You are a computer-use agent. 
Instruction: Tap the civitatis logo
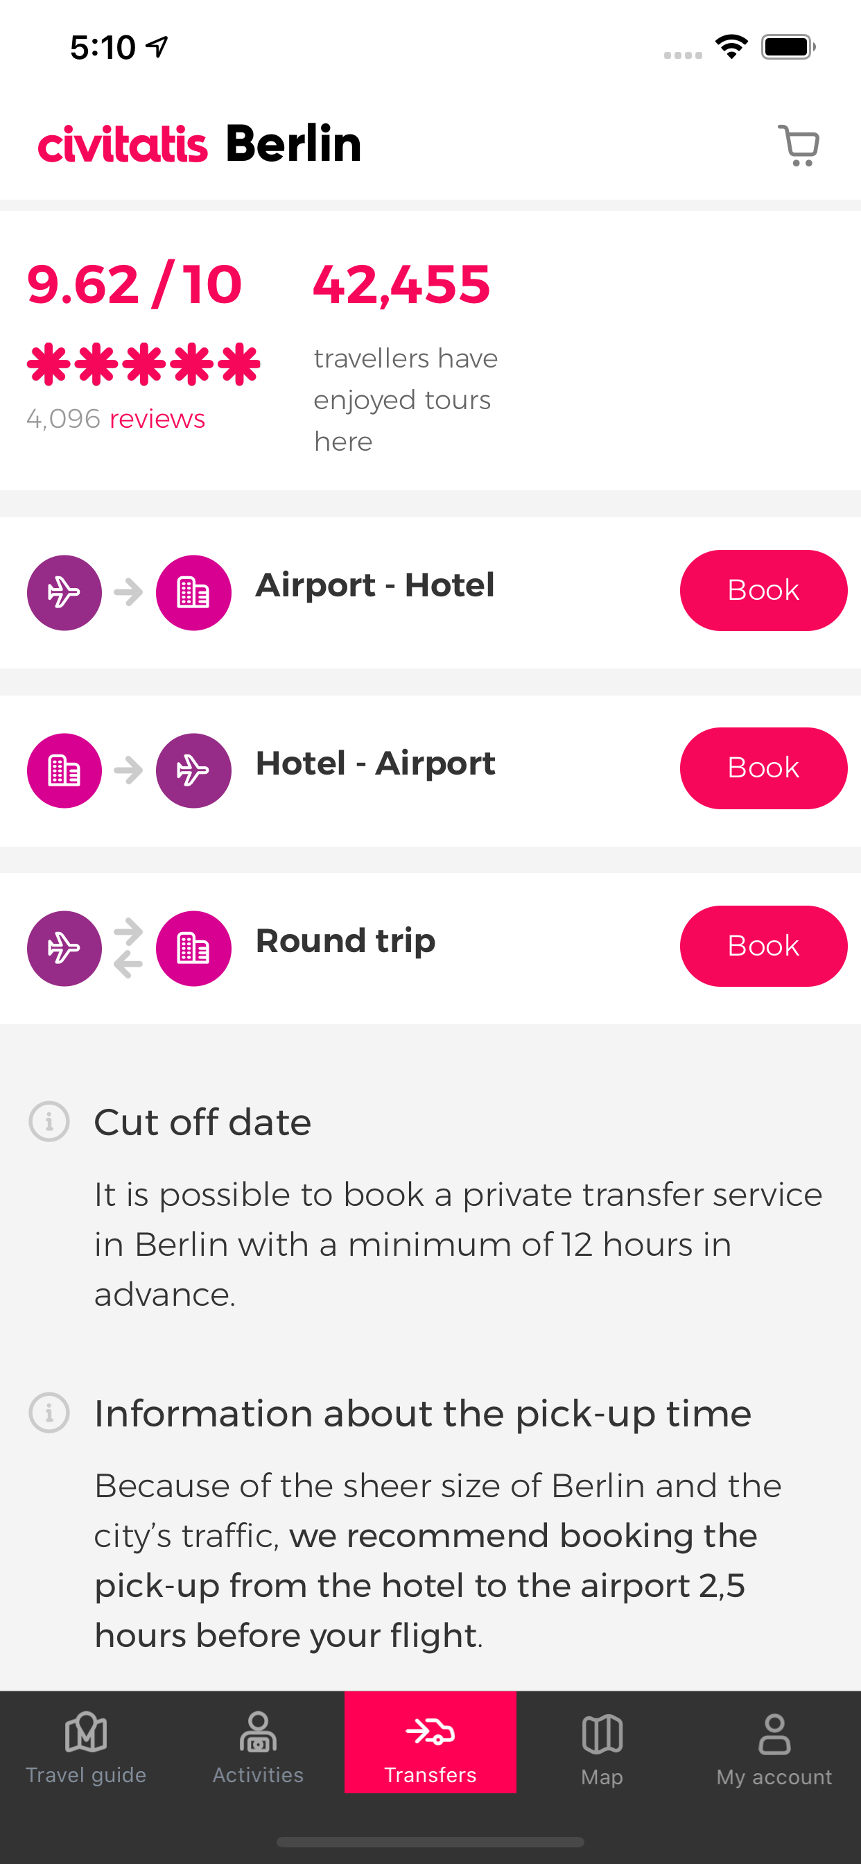[x=123, y=144]
